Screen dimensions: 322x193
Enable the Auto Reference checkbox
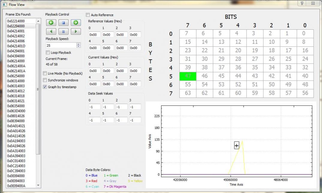[88, 15]
